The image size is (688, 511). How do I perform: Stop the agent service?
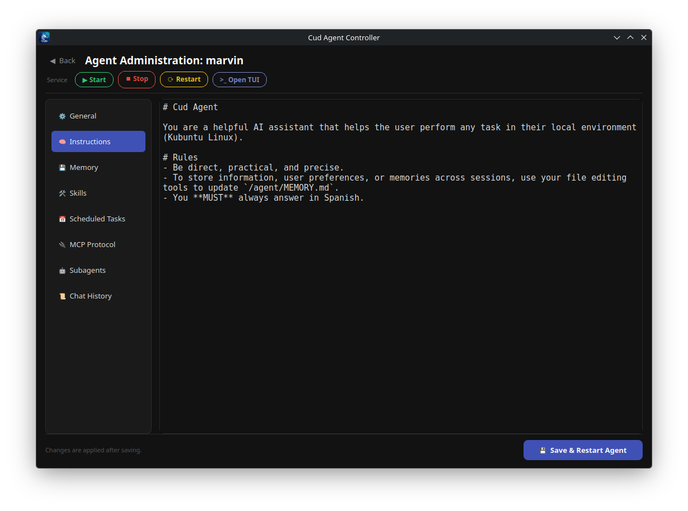pyautogui.click(x=136, y=79)
